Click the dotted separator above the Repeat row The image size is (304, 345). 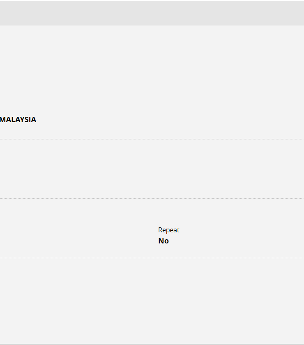(x=152, y=199)
